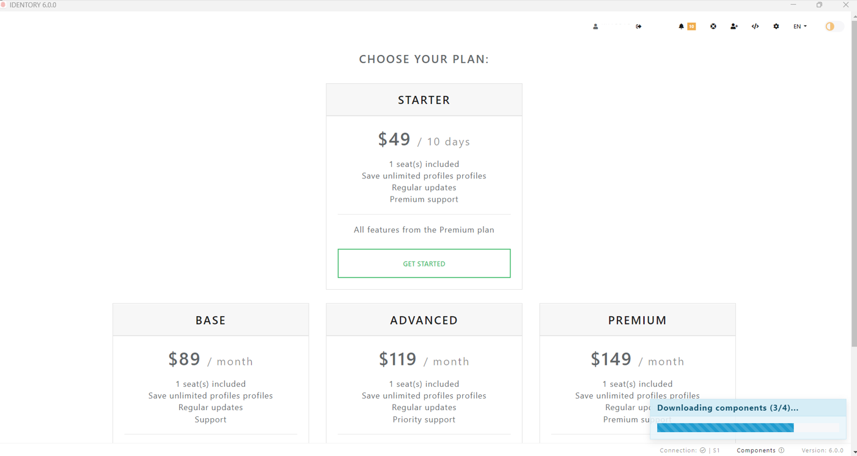The width and height of the screenshot is (857, 456).
Task: Select the STARTER plan header
Action: [424, 100]
